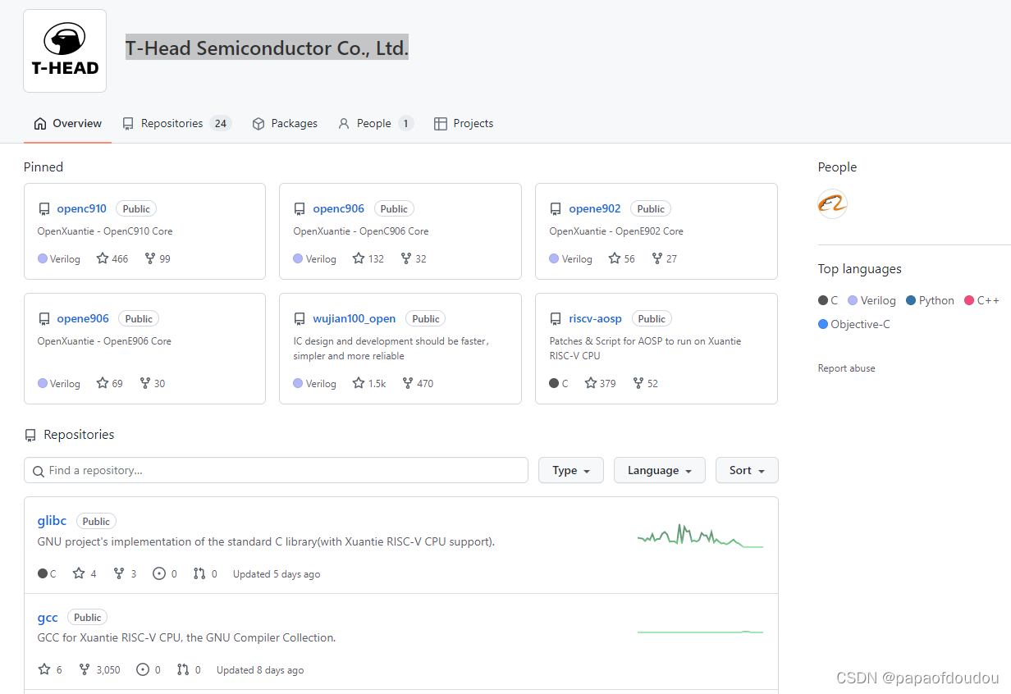Screen dimensions: 1011x694
Task: Open the wujian100_open repository link
Action: click(355, 318)
